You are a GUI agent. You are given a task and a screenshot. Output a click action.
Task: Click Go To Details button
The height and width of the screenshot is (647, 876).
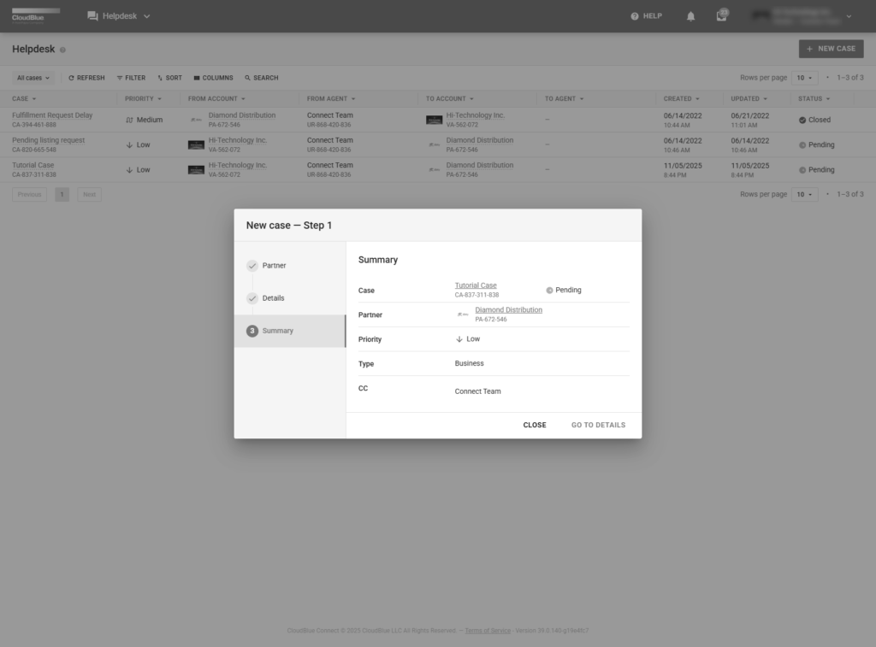pos(598,425)
